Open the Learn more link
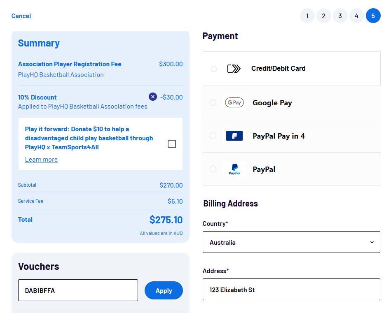Screen dimensions: 391x313 coord(41,159)
